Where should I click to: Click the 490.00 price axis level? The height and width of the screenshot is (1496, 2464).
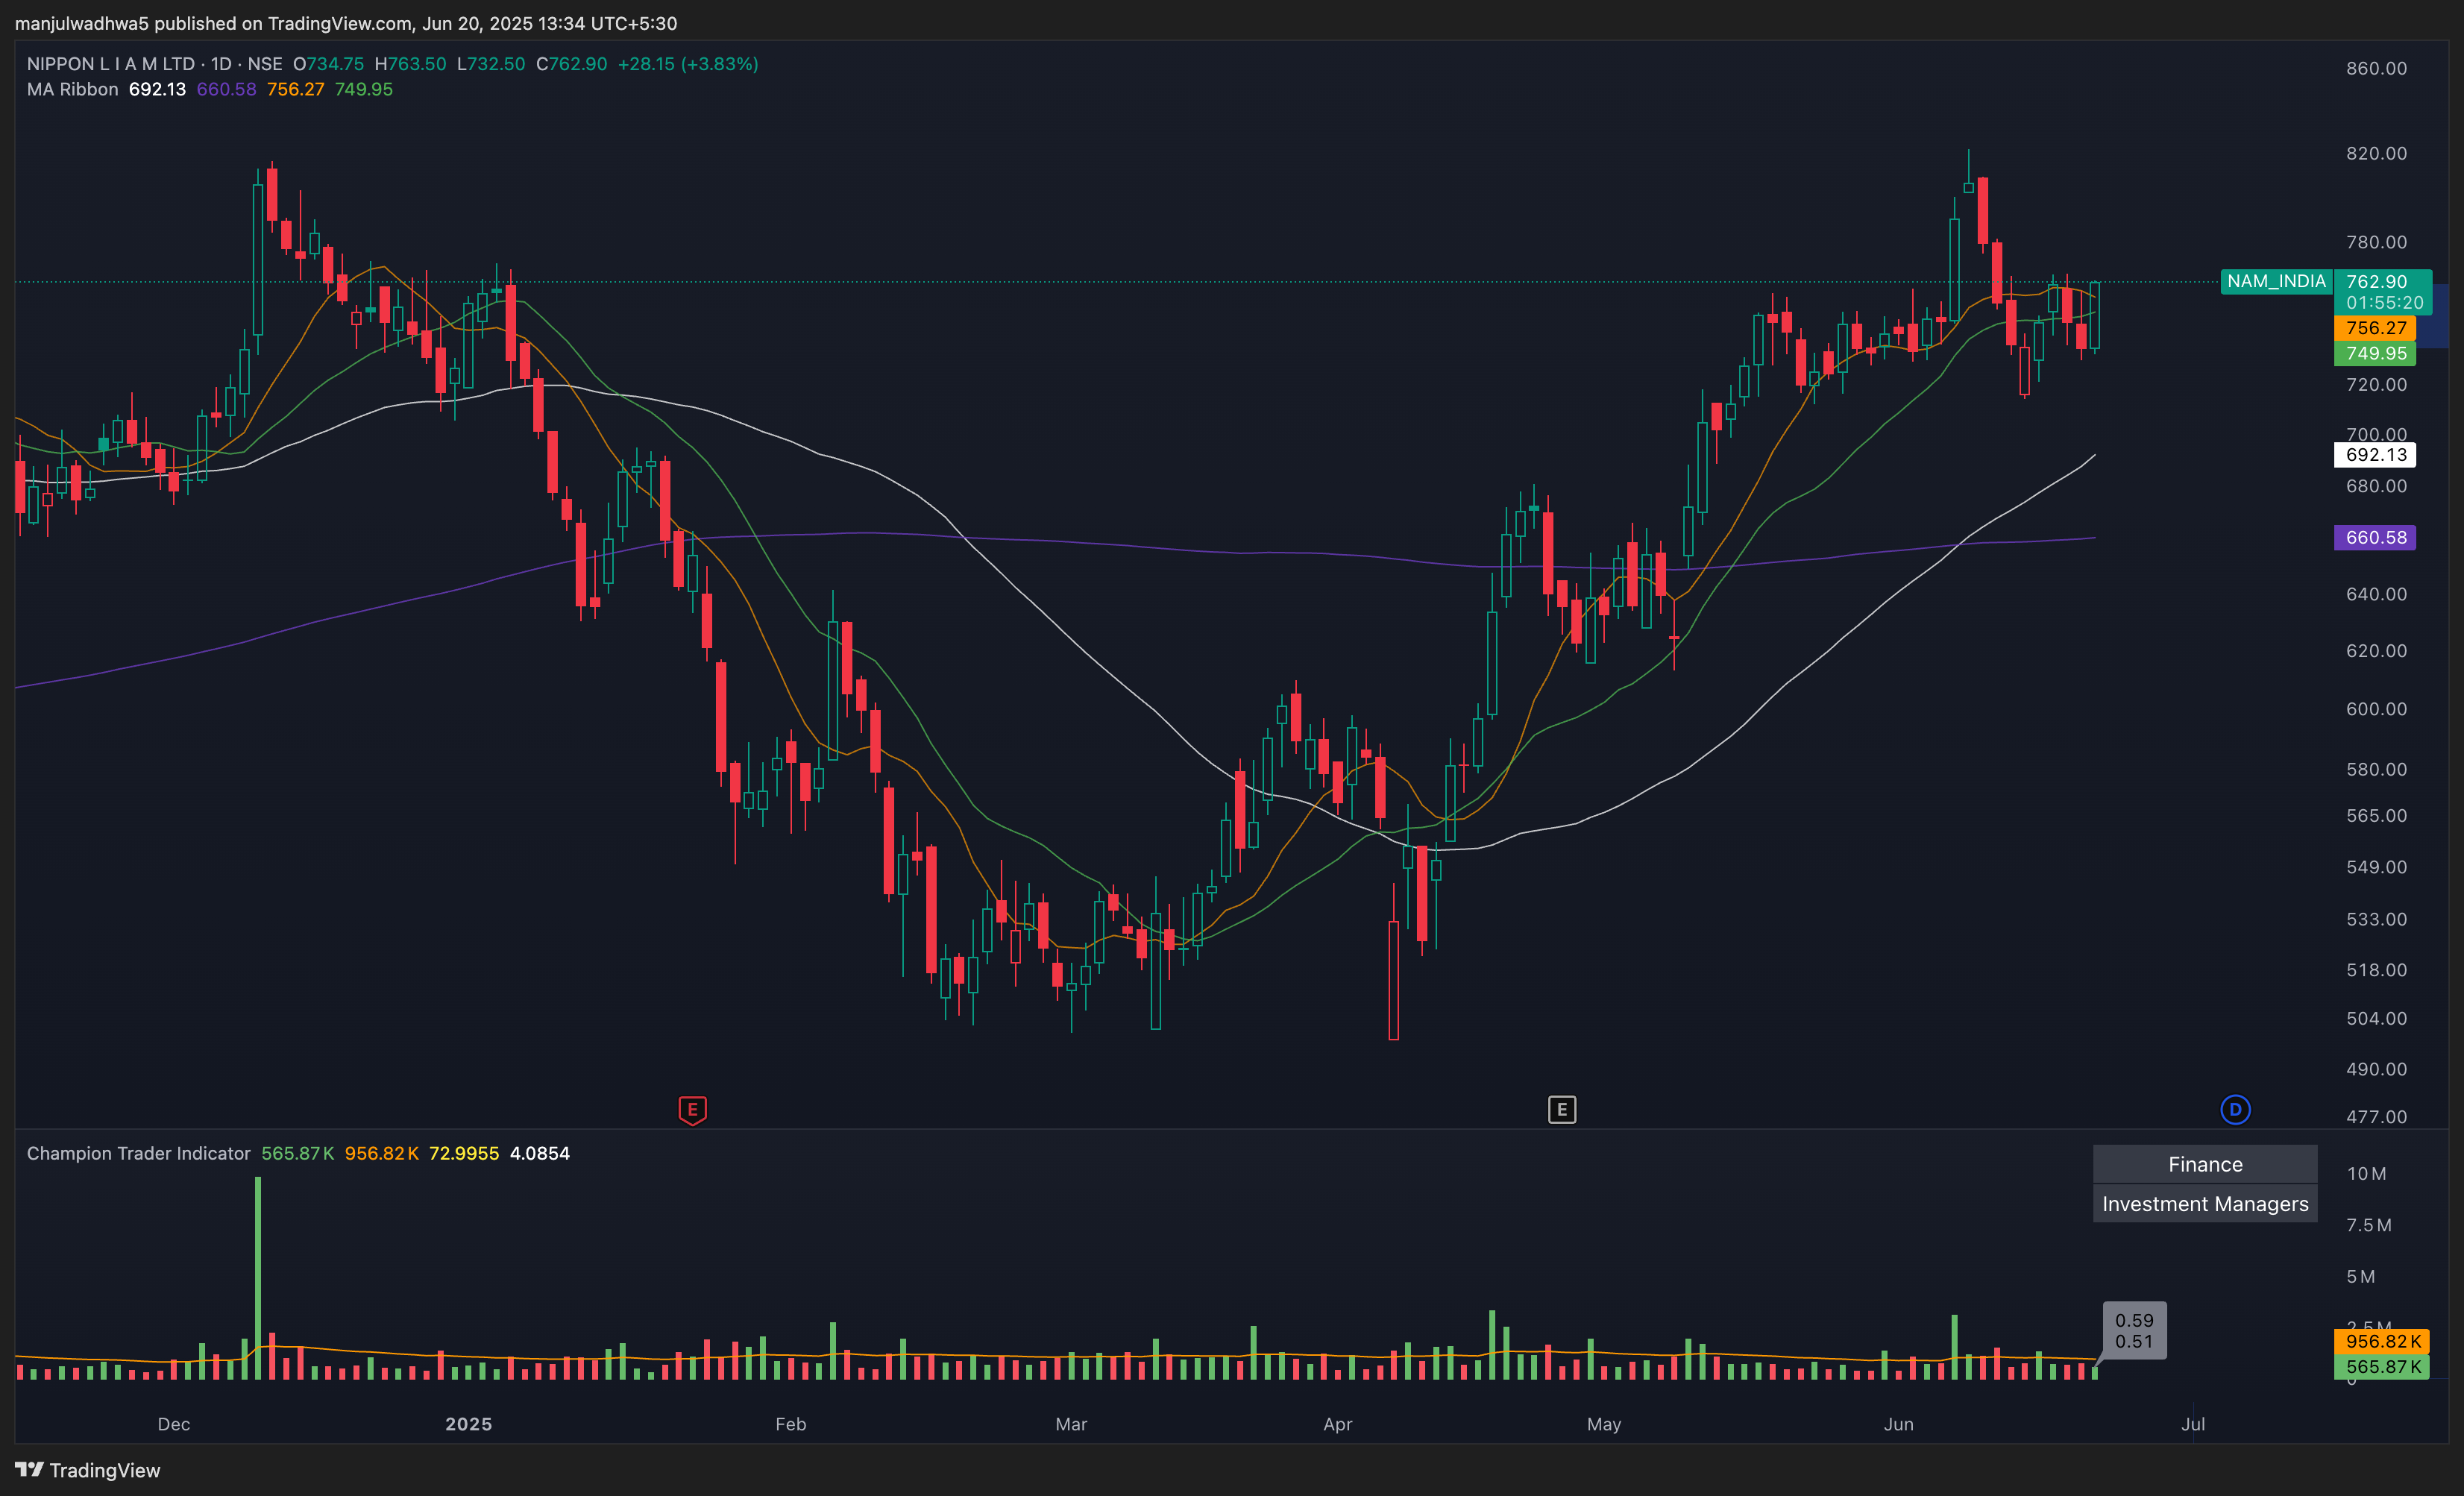(2376, 1069)
